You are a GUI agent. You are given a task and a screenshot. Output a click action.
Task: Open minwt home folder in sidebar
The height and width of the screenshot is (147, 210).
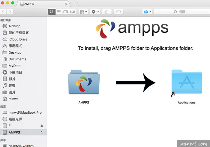click(23, 99)
